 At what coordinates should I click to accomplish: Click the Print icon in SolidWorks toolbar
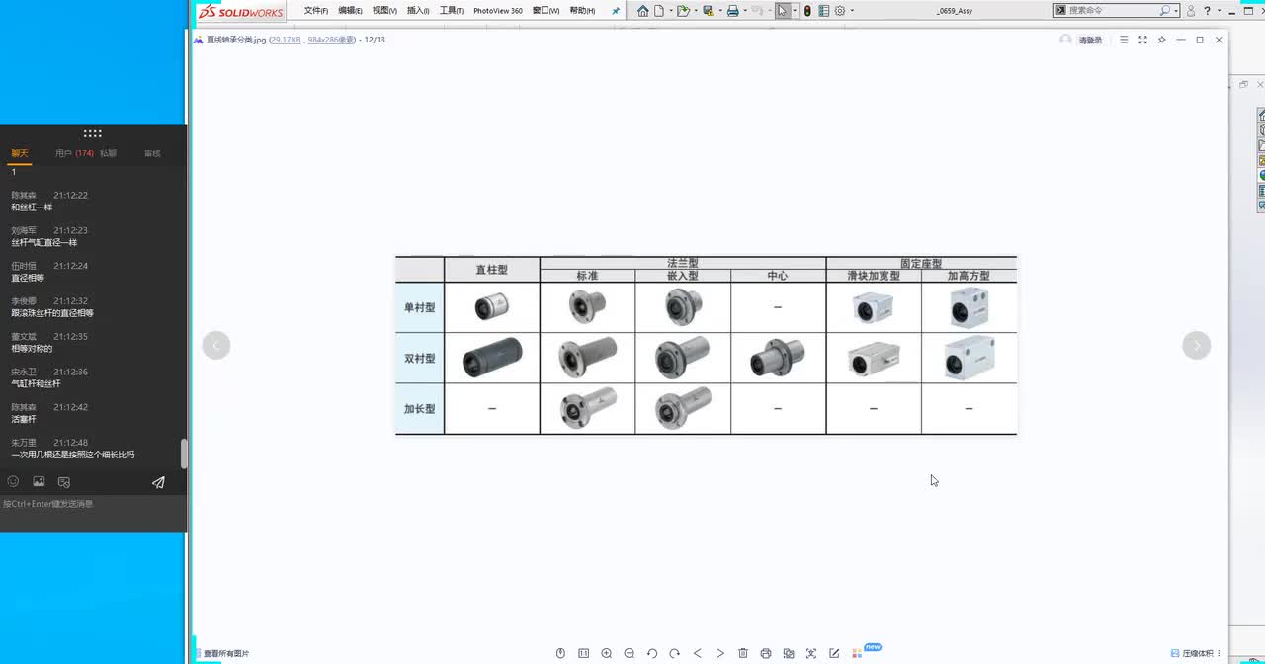(732, 11)
